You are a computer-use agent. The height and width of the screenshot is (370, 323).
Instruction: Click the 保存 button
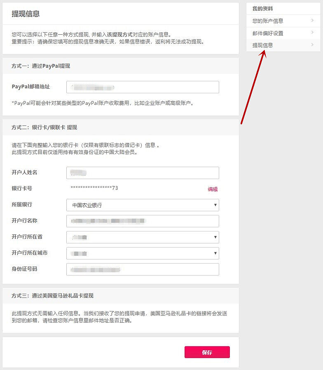tap(207, 352)
